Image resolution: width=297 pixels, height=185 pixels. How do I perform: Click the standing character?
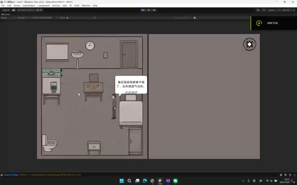click(x=114, y=106)
